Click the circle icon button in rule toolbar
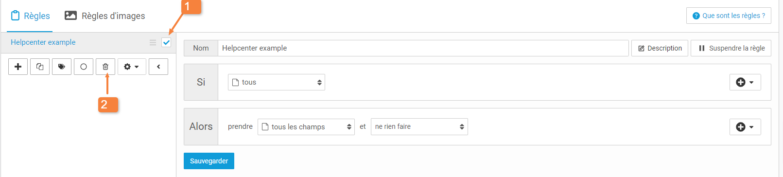 point(84,67)
